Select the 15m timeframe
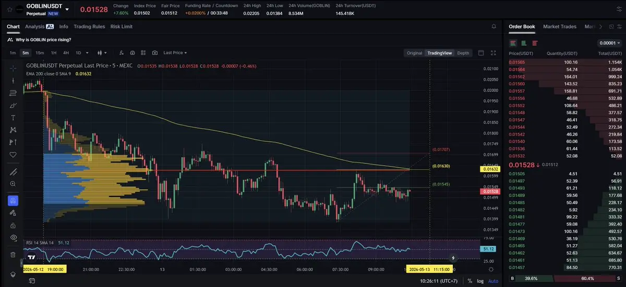The height and width of the screenshot is (287, 626). click(40, 53)
